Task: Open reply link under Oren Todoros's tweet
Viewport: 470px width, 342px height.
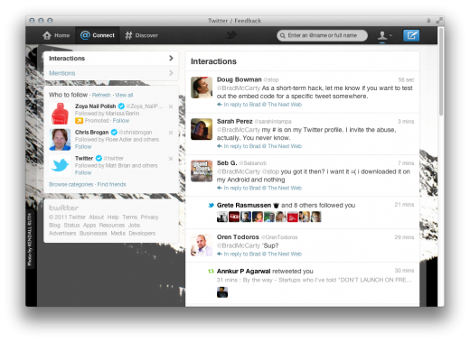Action: [259, 254]
